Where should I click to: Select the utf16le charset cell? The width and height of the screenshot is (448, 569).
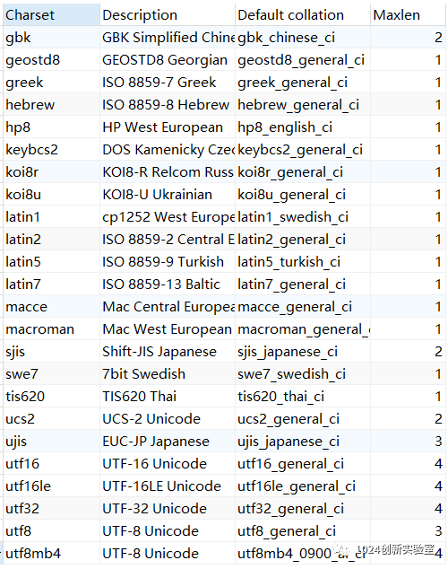(x=51, y=486)
